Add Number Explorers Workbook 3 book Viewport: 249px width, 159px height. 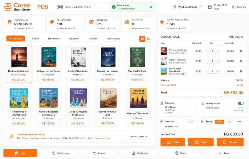pyautogui.click(x=48, y=106)
